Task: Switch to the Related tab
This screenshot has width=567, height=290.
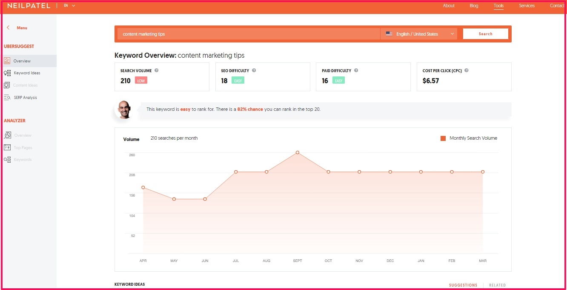Action: coord(497,285)
